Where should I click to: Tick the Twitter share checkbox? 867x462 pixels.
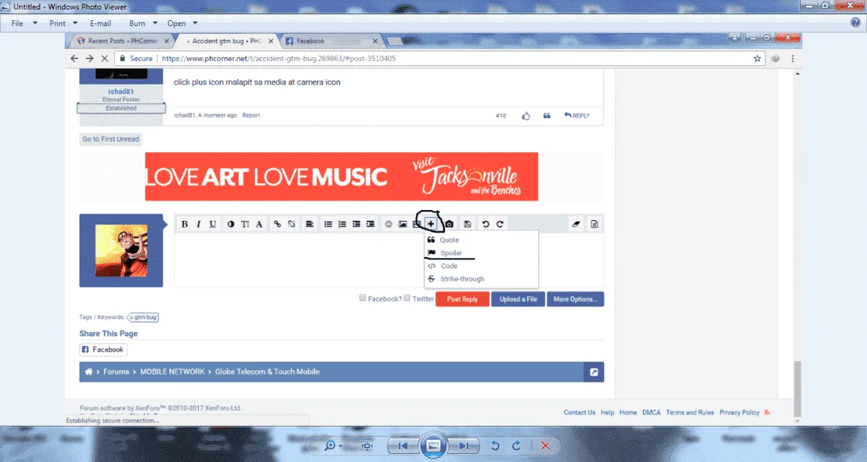[x=407, y=298]
